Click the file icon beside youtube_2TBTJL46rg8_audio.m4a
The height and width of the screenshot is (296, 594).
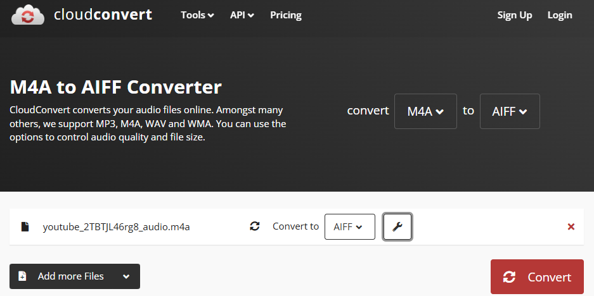[x=25, y=227]
